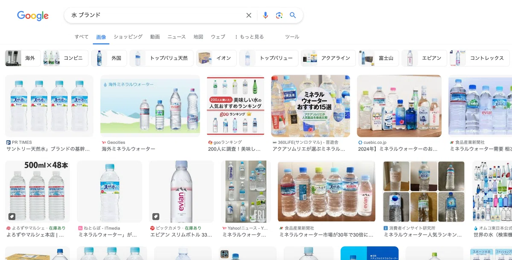Filter by the 外国 chip
This screenshot has height=260, width=512.
(109, 58)
